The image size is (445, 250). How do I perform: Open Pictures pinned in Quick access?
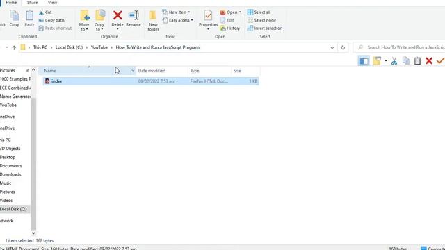tap(8, 71)
